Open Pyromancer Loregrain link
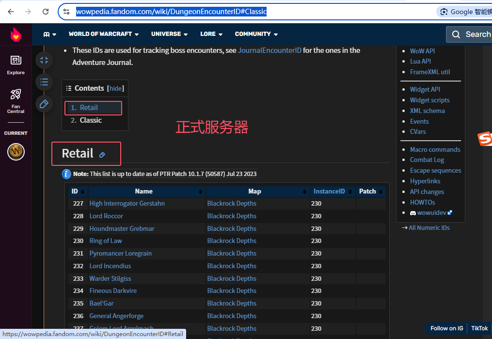 point(121,253)
